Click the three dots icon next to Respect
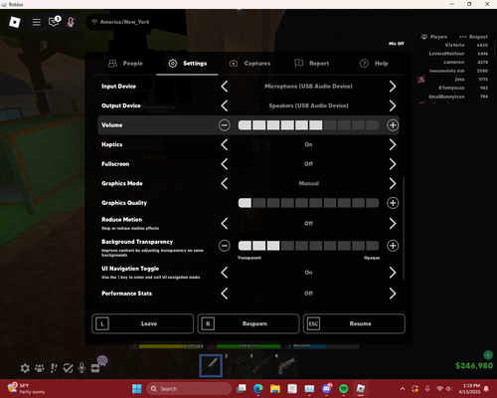Viewport: 497px width, 398px height. (463, 37)
